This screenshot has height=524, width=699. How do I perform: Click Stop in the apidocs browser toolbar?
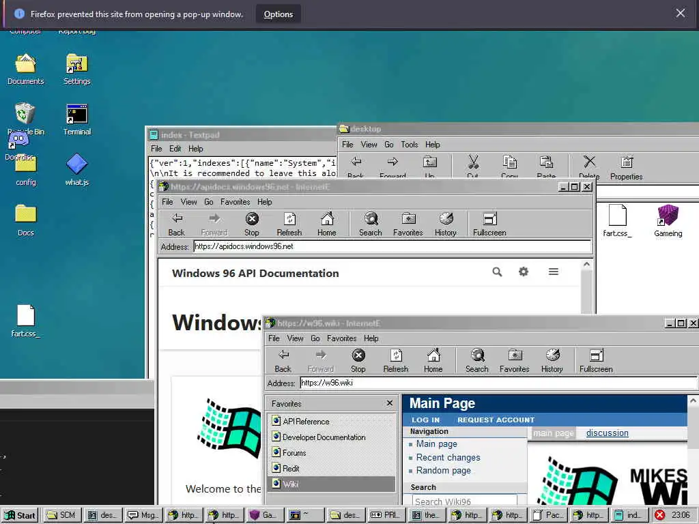point(252,224)
